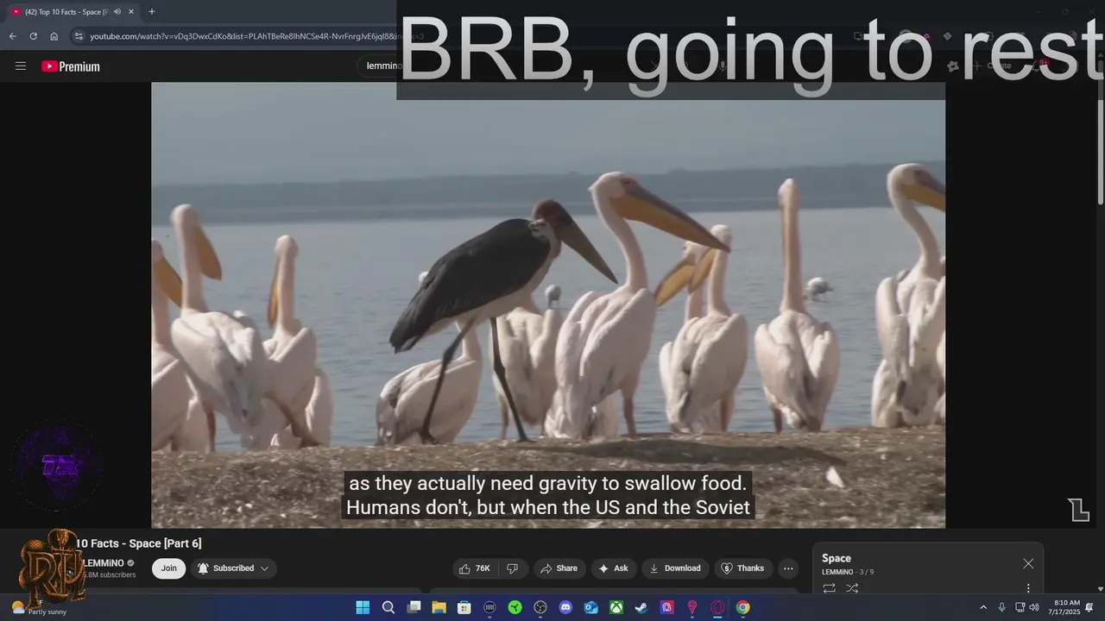Open the notification bell in tray
This screenshot has width=1105, height=621.
(x=1089, y=607)
